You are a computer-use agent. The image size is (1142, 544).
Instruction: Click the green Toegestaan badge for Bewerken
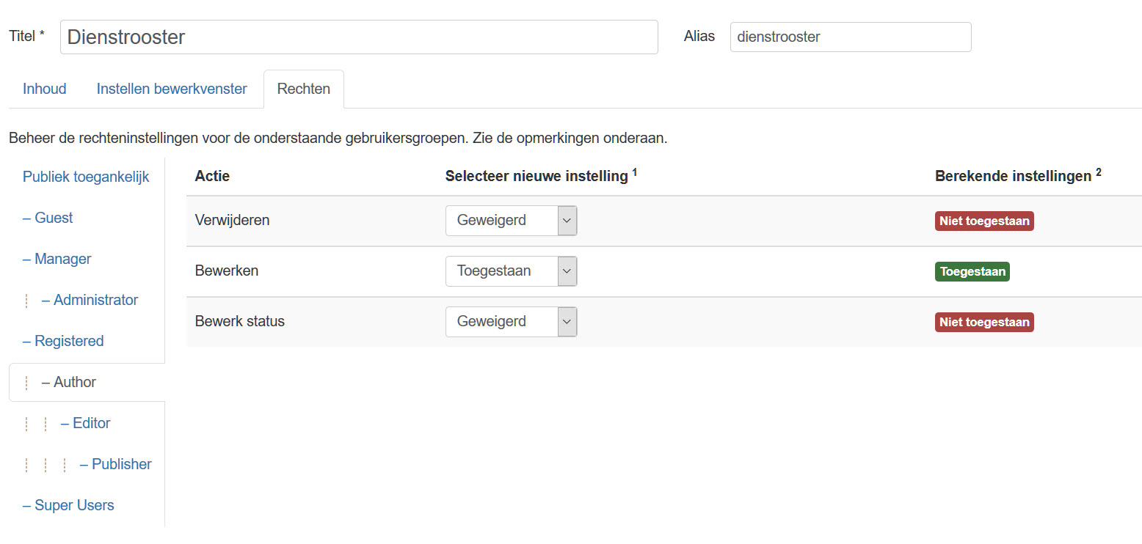click(972, 272)
